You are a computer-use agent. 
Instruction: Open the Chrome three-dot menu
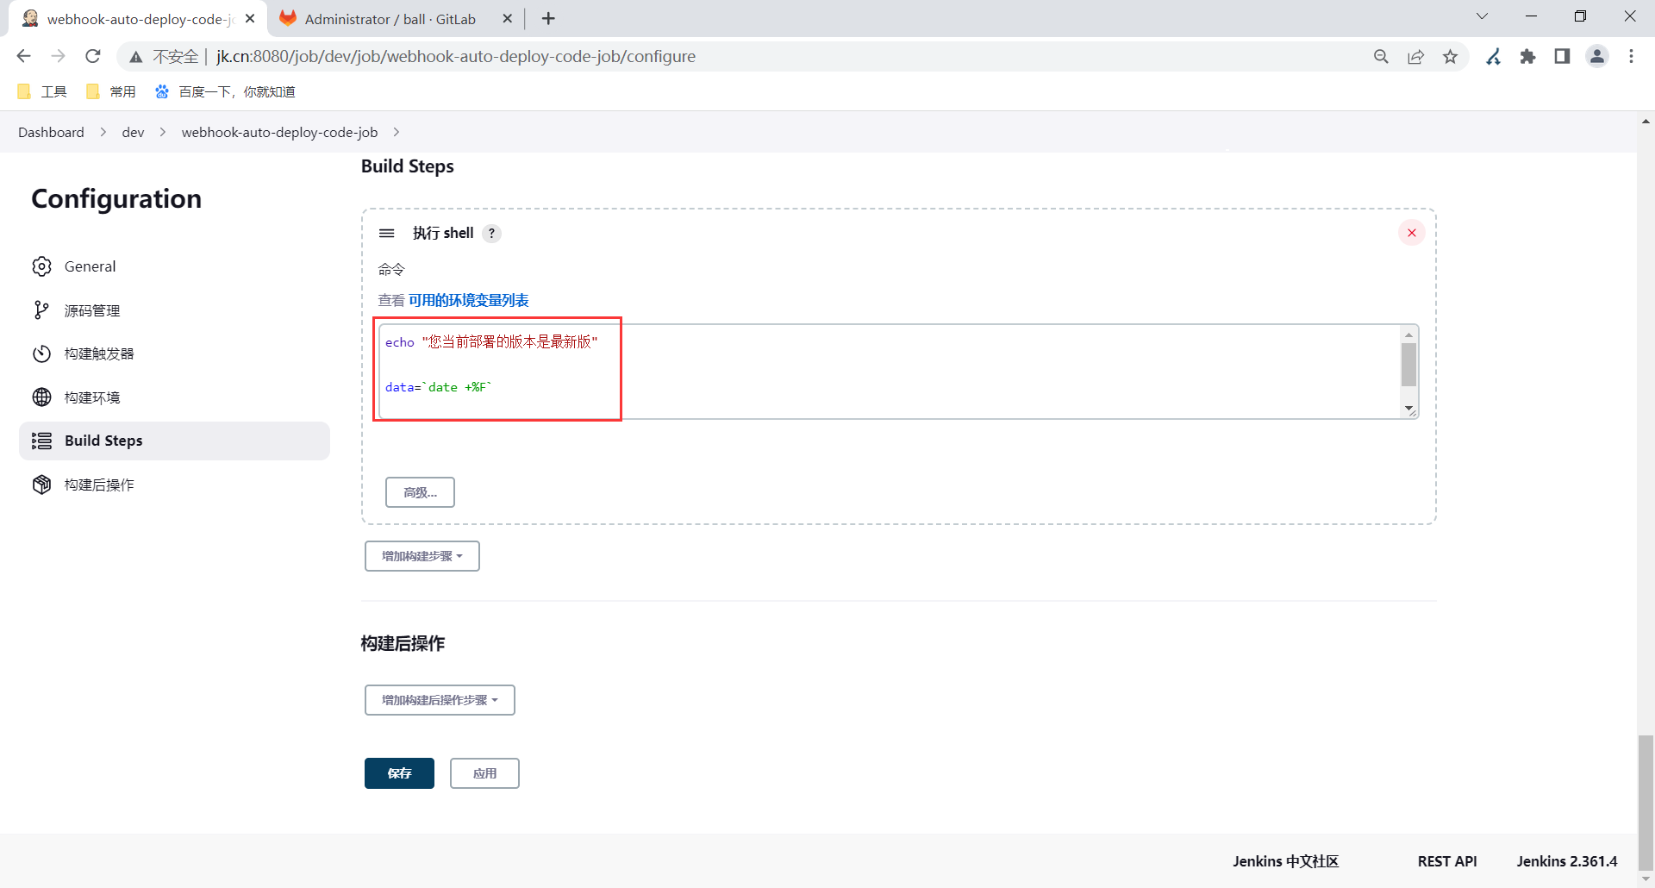[1631, 56]
